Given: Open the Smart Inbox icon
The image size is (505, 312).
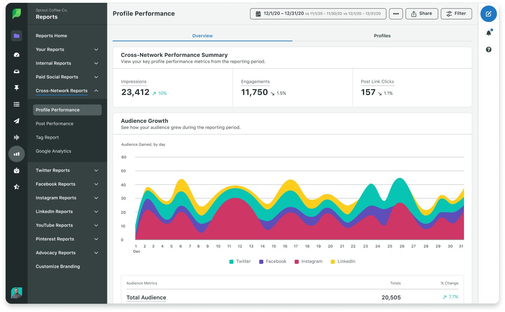Looking at the screenshot, I should 16,71.
